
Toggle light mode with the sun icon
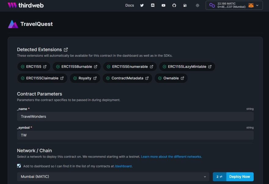(x=197, y=5)
